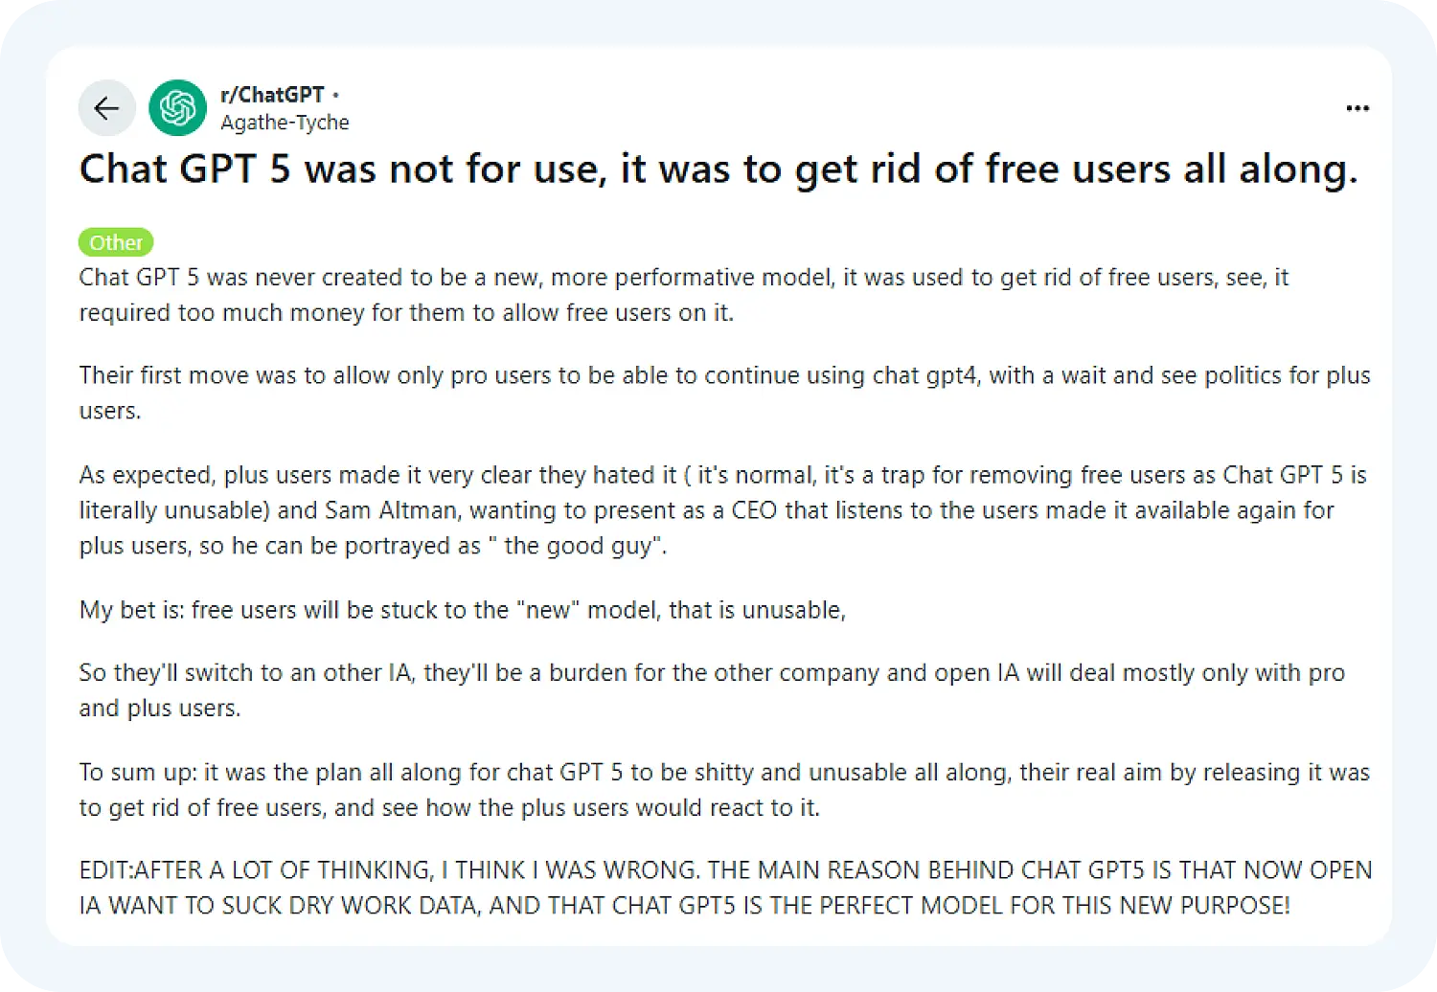This screenshot has height=992, width=1437.
Task: Click the back arrow button
Action: point(106,108)
